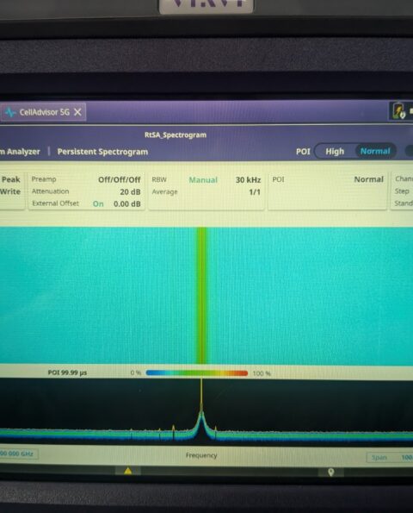Click the 0 % to 100 % color scale bar
Image resolution: width=413 pixels, height=513 pixels.
coord(197,373)
